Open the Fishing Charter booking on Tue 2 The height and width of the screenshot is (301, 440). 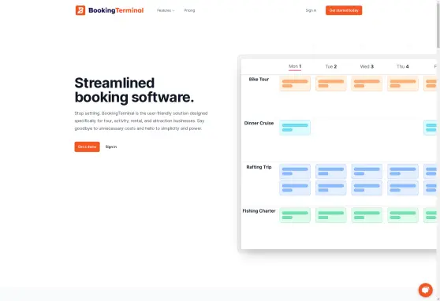[x=331, y=215]
